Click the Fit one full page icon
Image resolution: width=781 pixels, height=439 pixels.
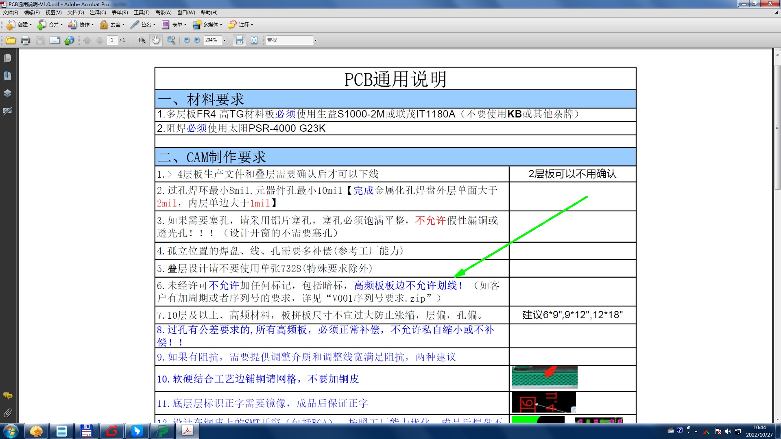[x=254, y=40]
